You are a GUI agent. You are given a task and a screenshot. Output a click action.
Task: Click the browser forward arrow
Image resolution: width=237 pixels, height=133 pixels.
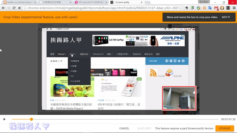click(x=9, y=8)
